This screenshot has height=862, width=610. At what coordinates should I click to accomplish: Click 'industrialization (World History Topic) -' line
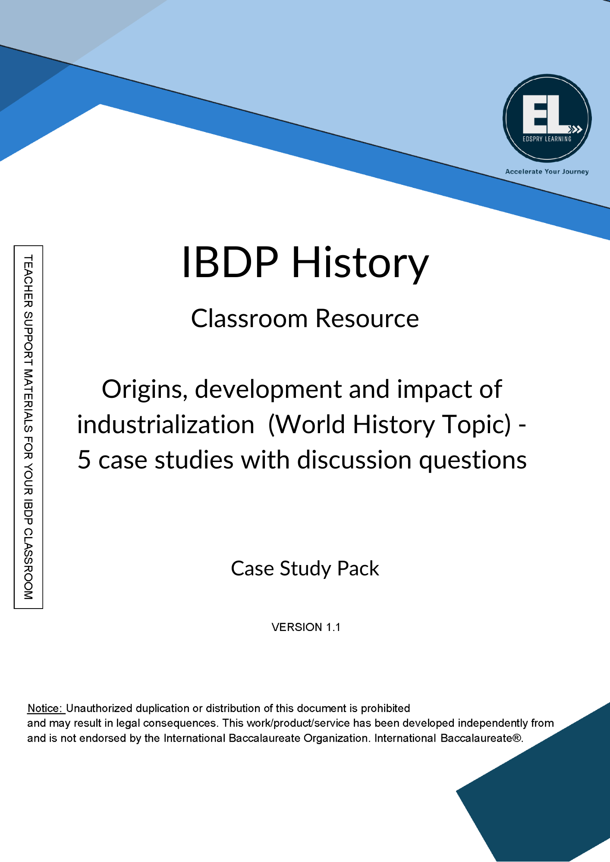click(302, 425)
